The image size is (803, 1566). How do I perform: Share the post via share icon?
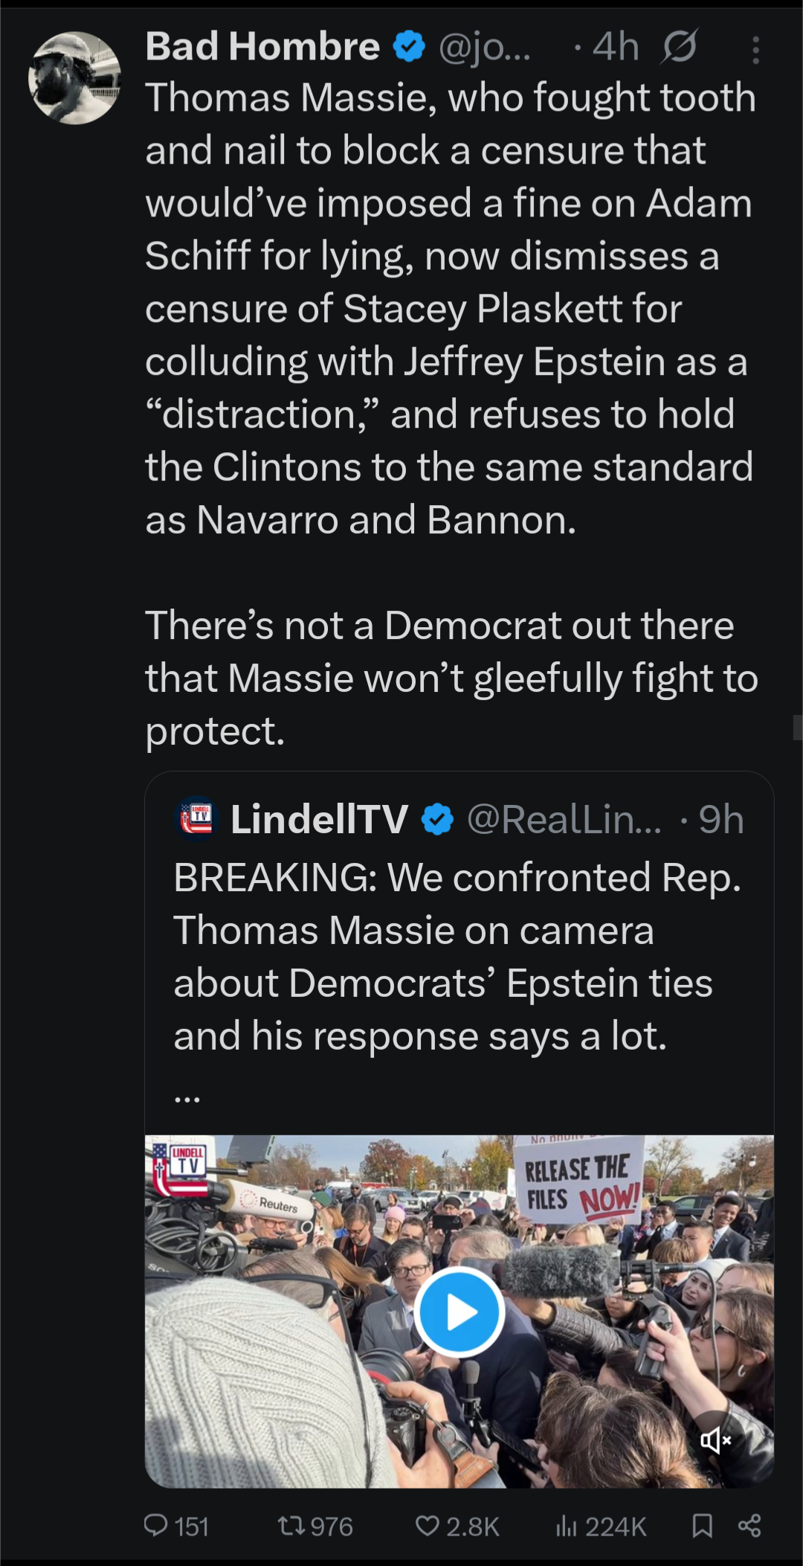749,1526
